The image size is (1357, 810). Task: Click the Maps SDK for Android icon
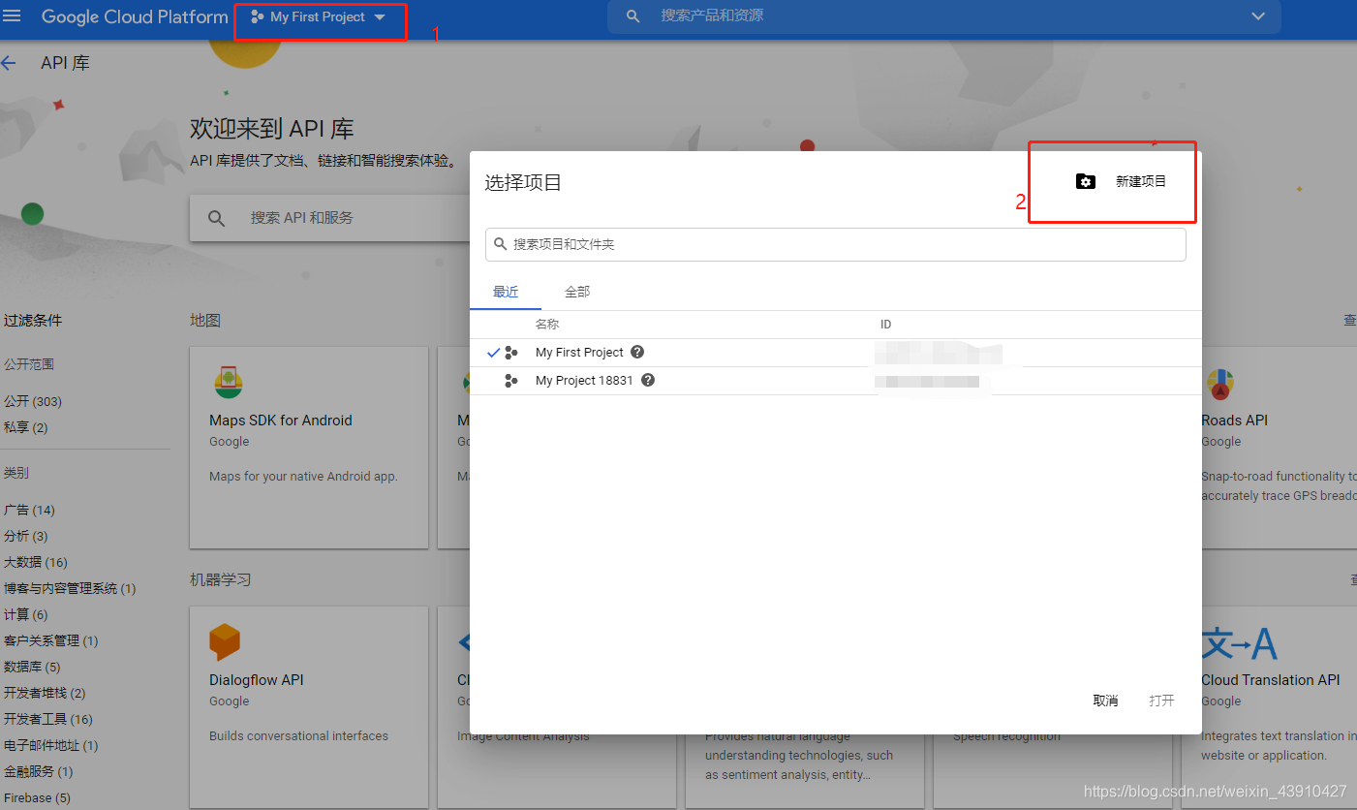point(229,384)
